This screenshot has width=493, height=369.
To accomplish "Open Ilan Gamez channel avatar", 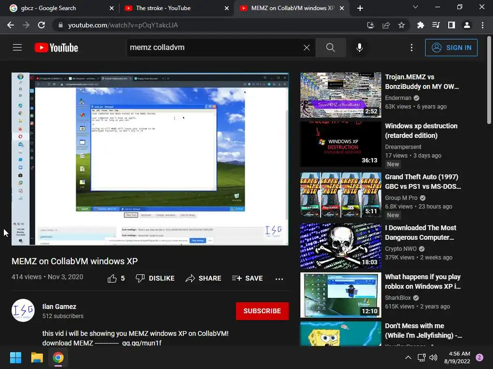I will [23, 310].
